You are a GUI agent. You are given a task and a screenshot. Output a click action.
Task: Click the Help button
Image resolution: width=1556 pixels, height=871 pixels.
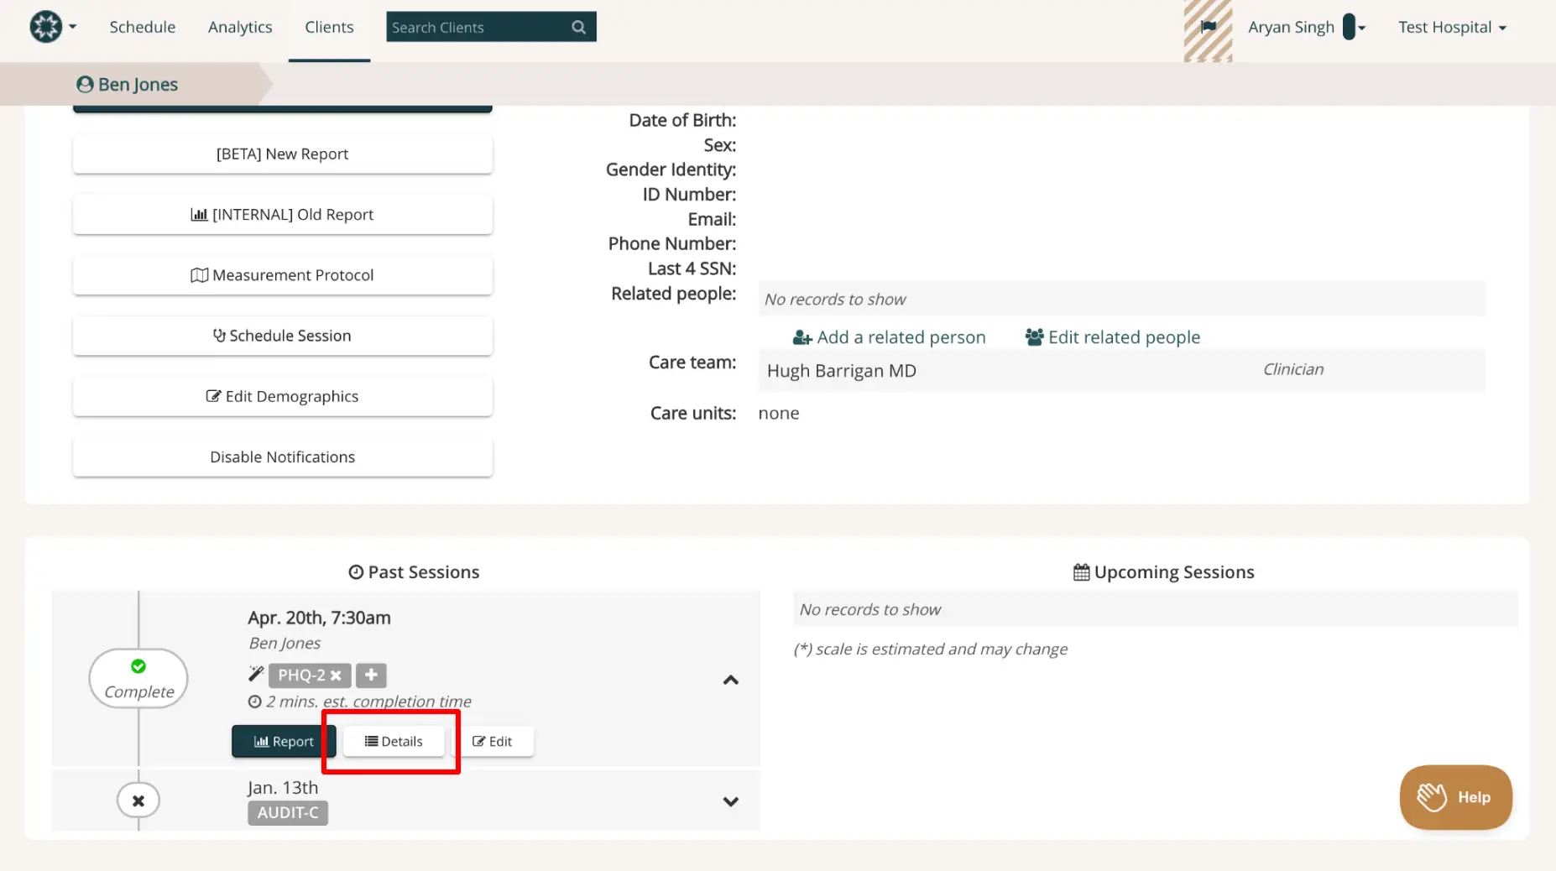tap(1454, 797)
